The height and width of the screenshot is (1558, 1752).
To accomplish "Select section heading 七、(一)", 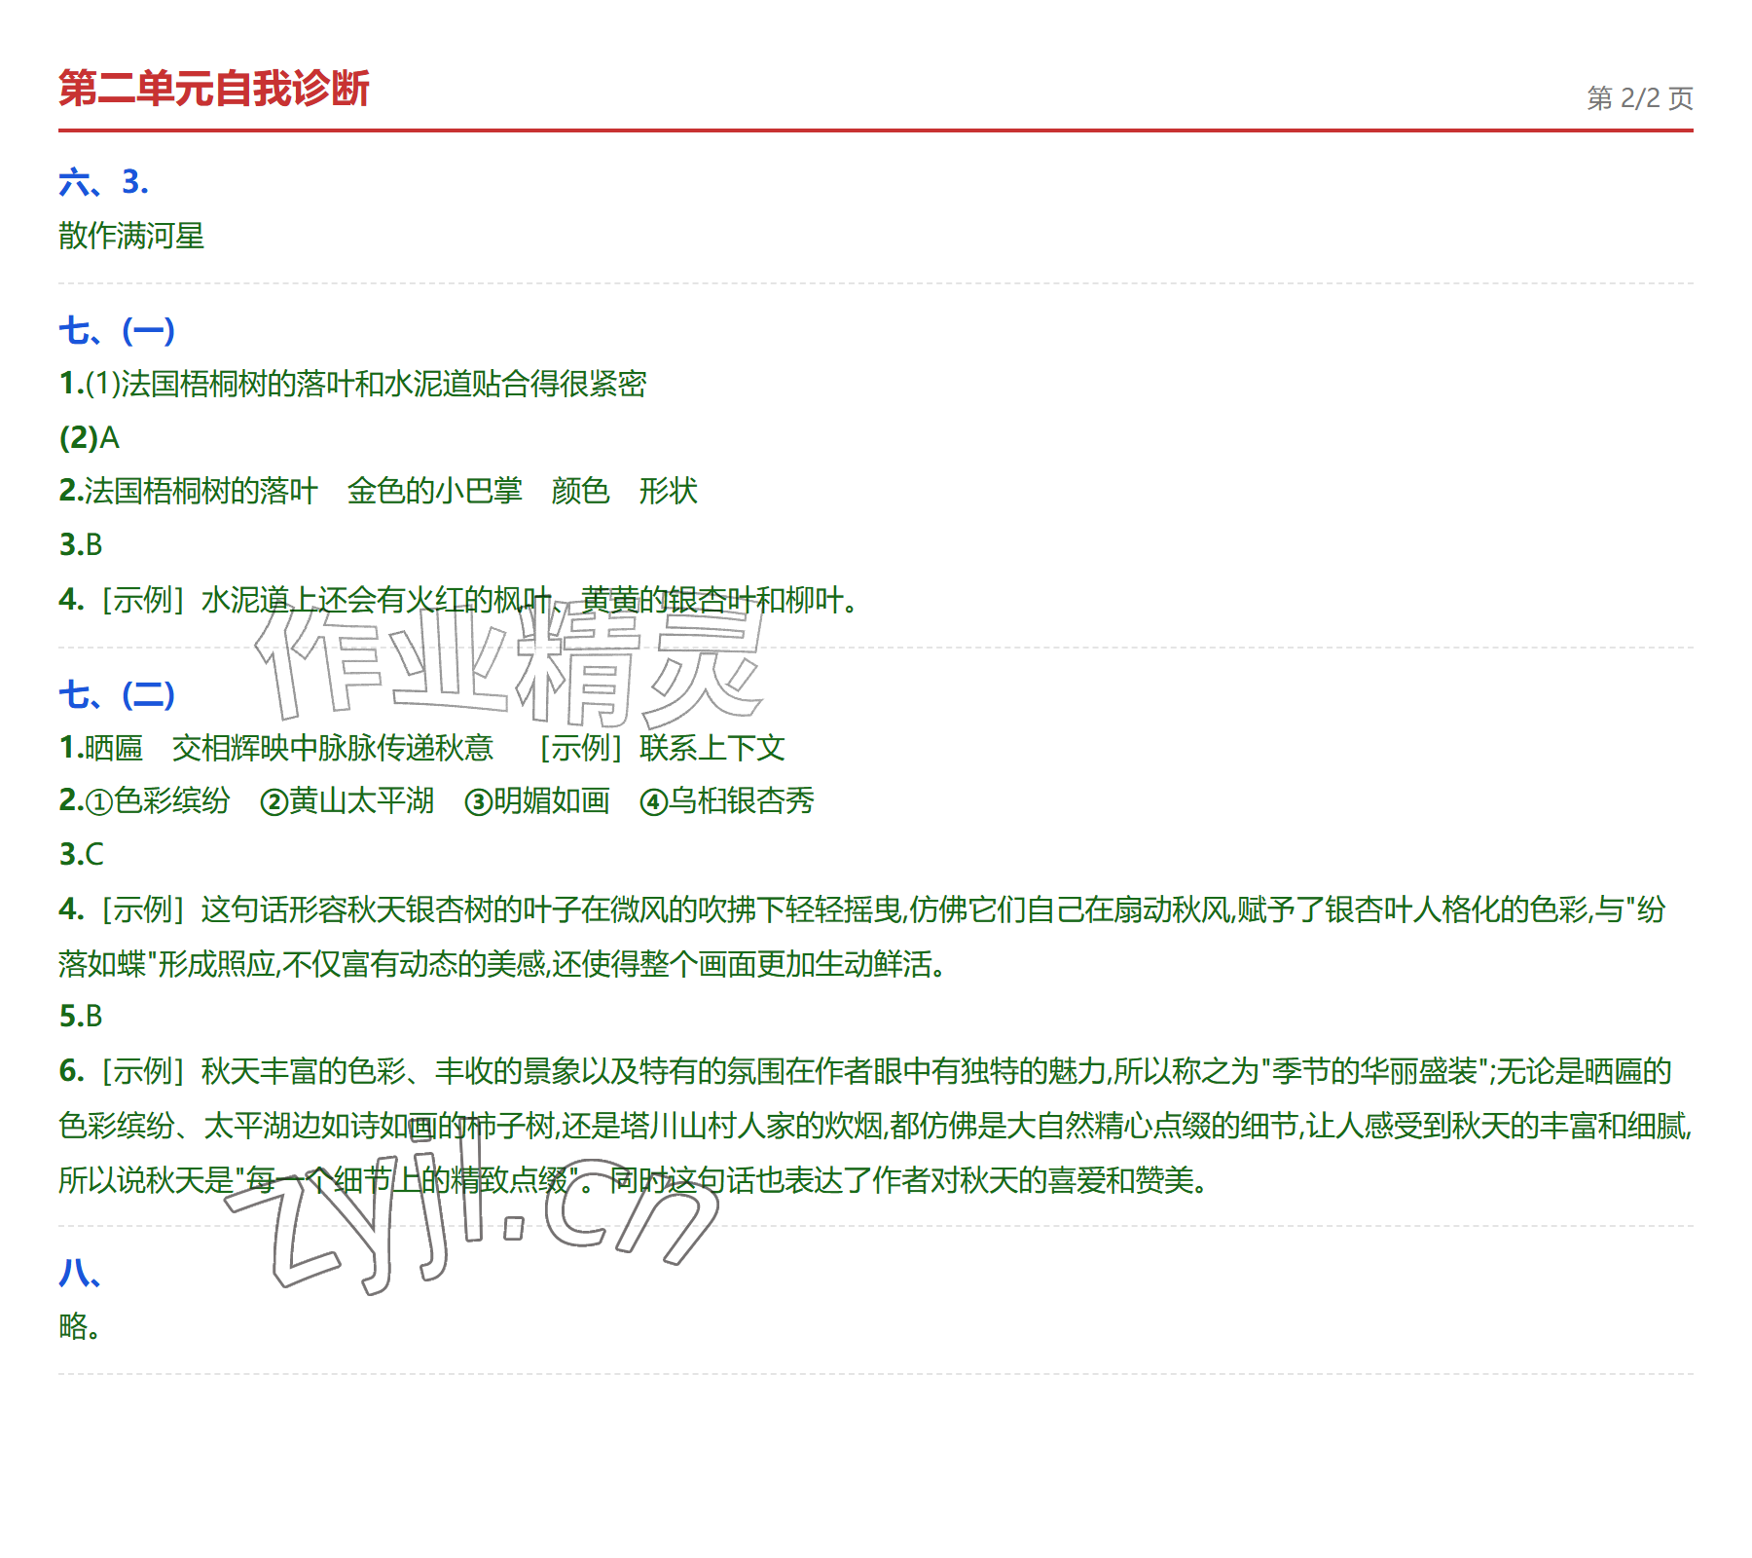I will pyautogui.click(x=117, y=331).
